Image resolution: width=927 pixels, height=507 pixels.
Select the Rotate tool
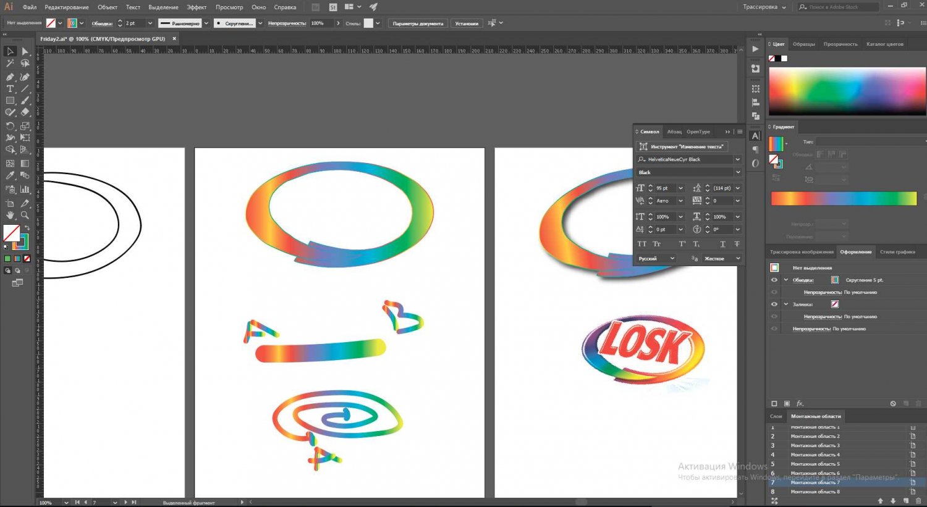click(10, 126)
